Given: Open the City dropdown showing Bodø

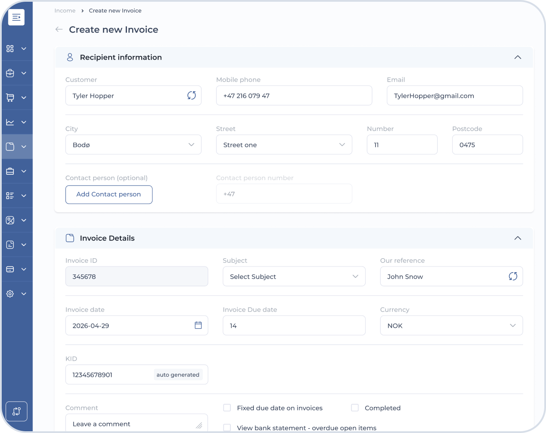Looking at the screenshot, I should 133,145.
